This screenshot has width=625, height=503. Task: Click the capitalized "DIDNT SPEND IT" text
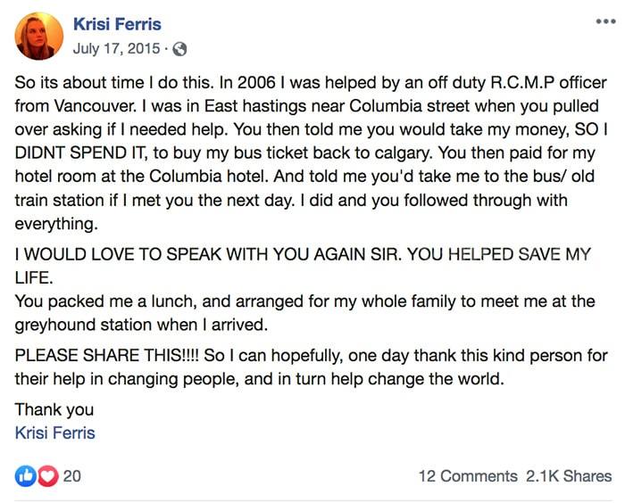(x=72, y=152)
